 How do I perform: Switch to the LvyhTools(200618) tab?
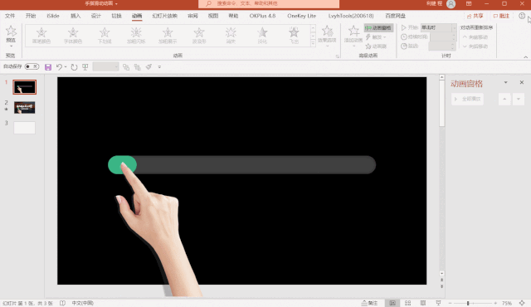[351, 16]
